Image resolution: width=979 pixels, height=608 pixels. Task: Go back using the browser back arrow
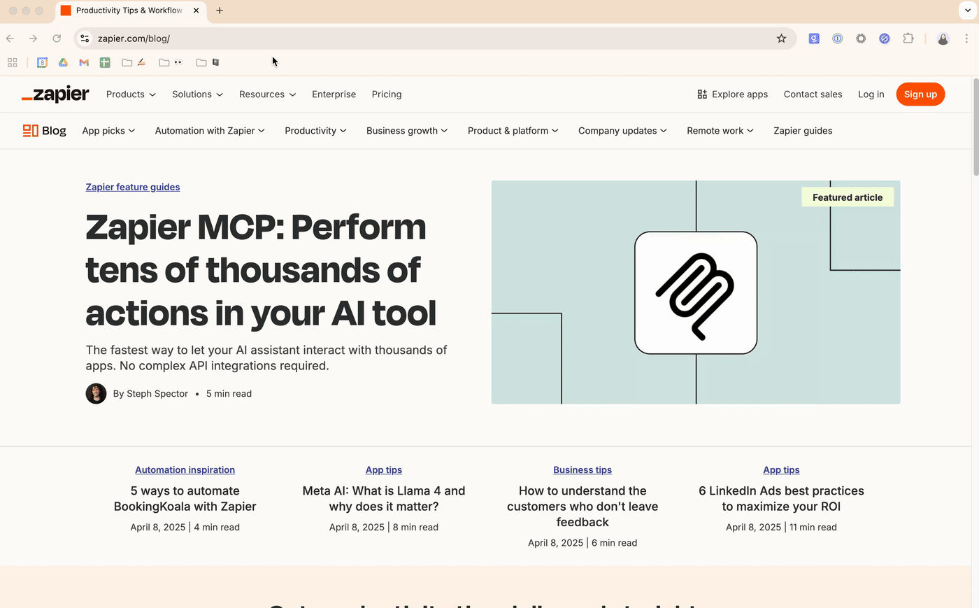click(10, 38)
